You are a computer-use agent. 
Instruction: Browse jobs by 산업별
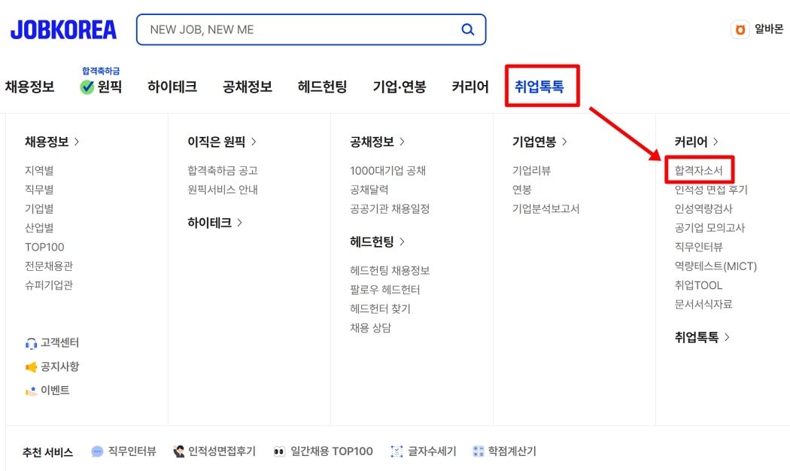39,228
